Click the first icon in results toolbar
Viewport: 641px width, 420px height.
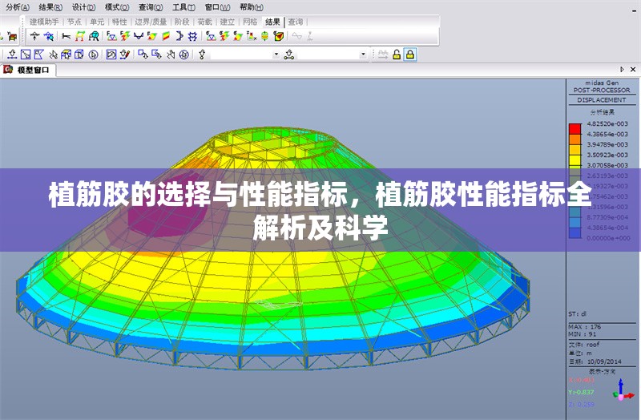click(x=35, y=36)
